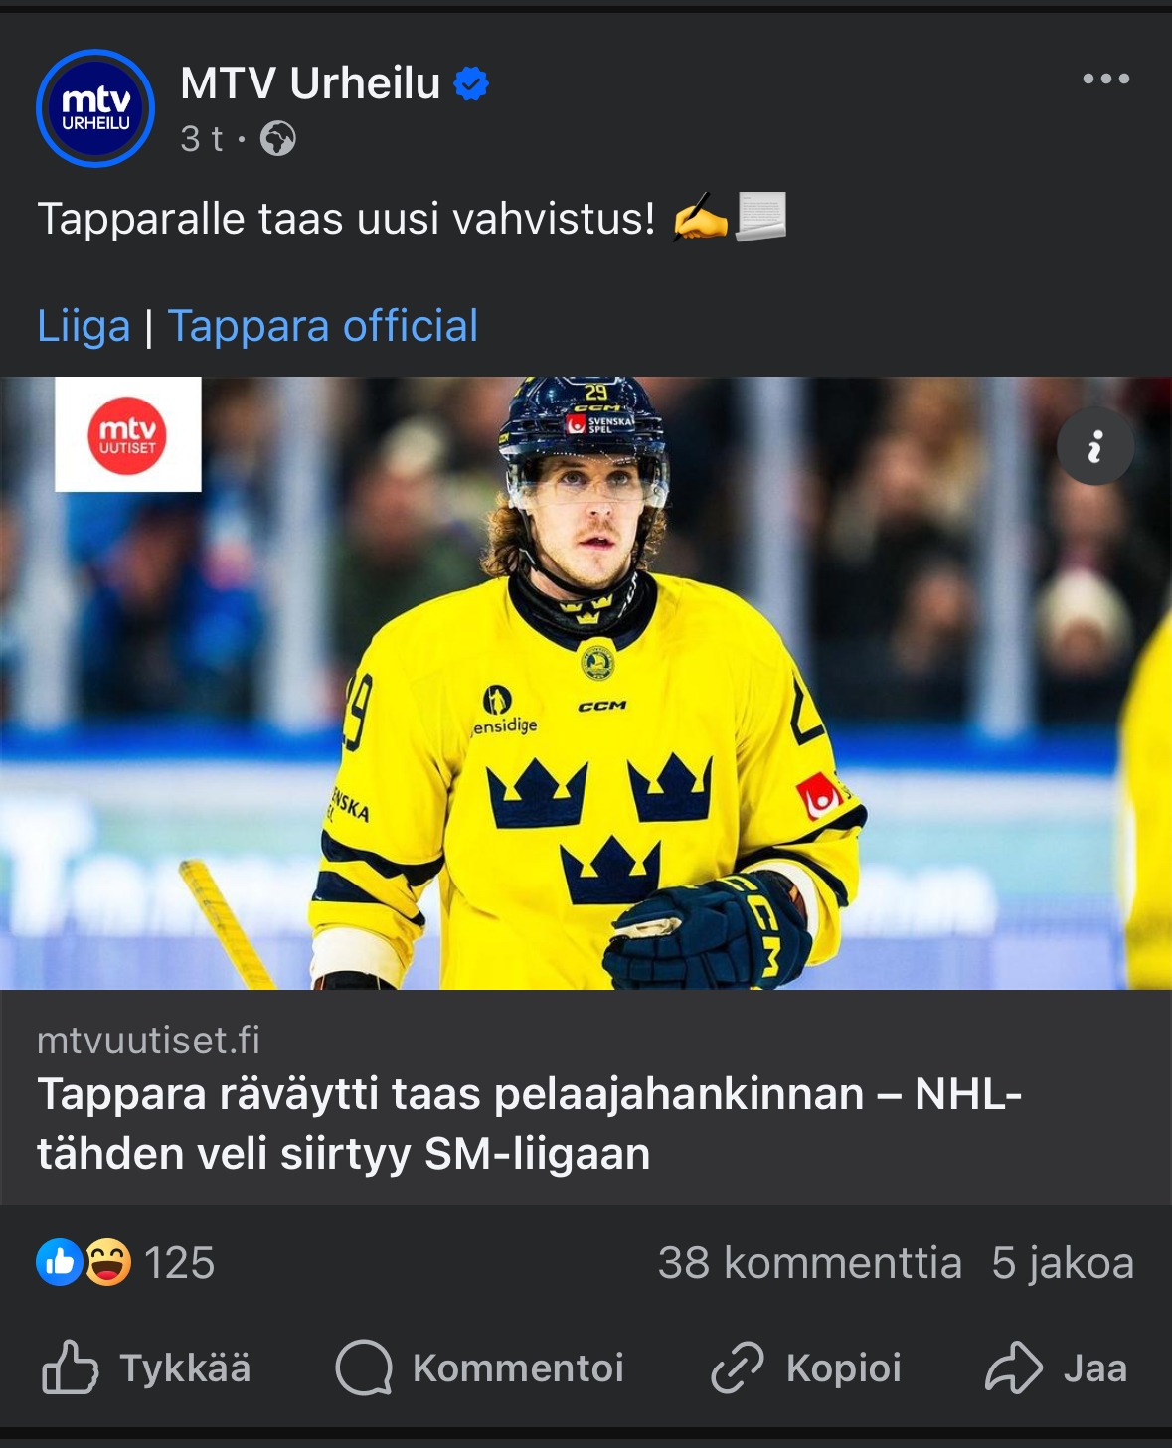This screenshot has height=1448, width=1172.
Task: Toggle the Tykkää like button
Action: (x=147, y=1368)
